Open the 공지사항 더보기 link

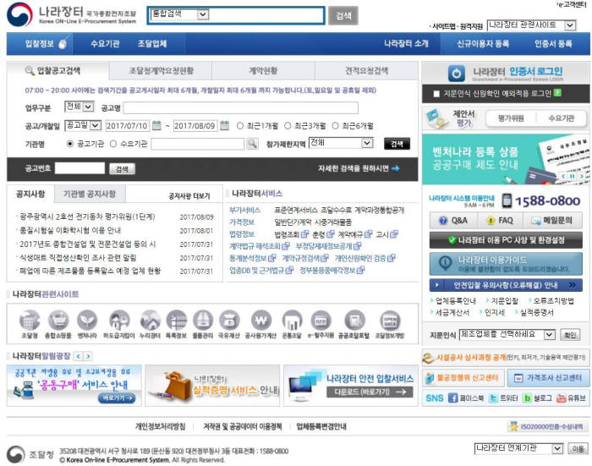click(189, 196)
